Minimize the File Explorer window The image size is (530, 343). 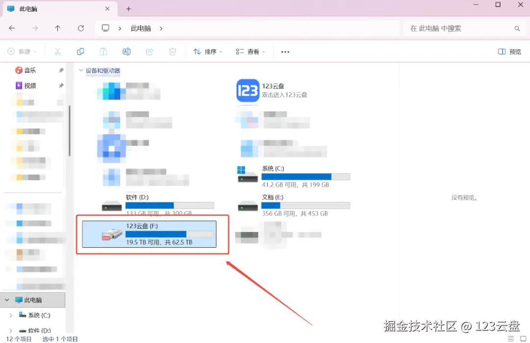476,5
